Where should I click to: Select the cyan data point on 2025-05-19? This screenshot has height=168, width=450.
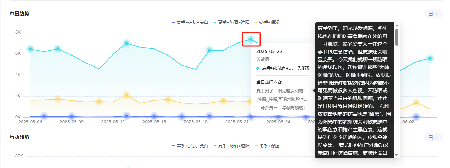pos(209,50)
